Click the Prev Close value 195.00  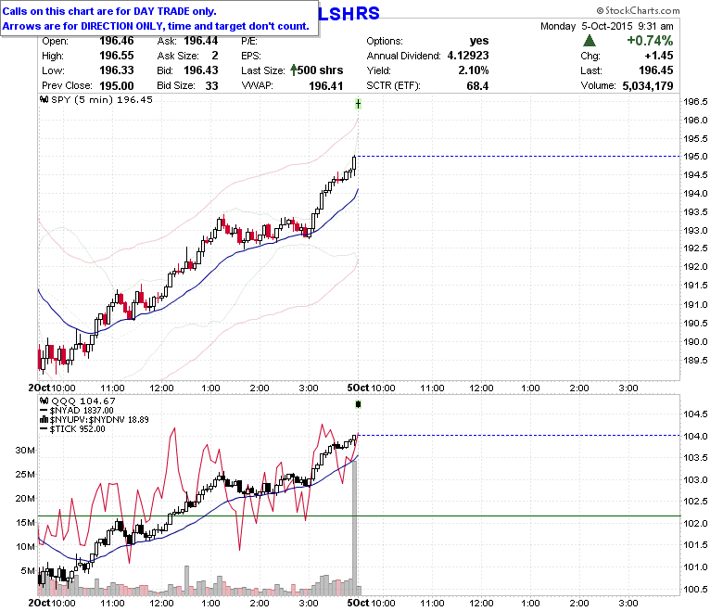116,86
